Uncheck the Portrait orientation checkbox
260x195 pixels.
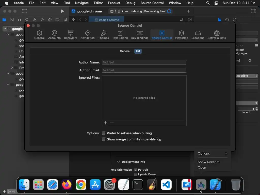click(136, 170)
